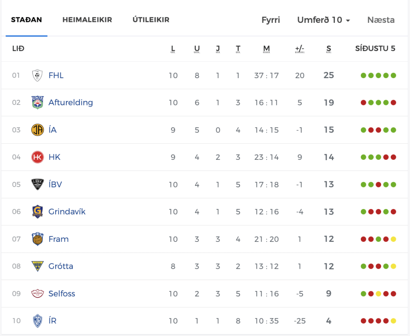
Task: Click the Afturelding team logo
Action: point(37,103)
